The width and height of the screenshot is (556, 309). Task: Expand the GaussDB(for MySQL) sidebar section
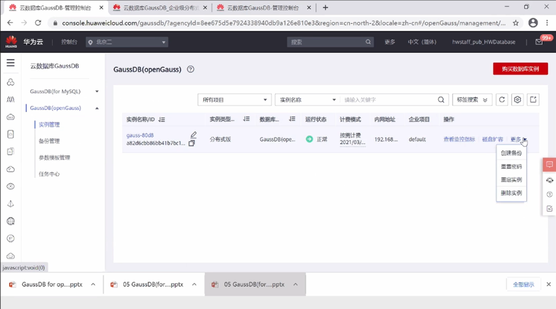coord(97,91)
